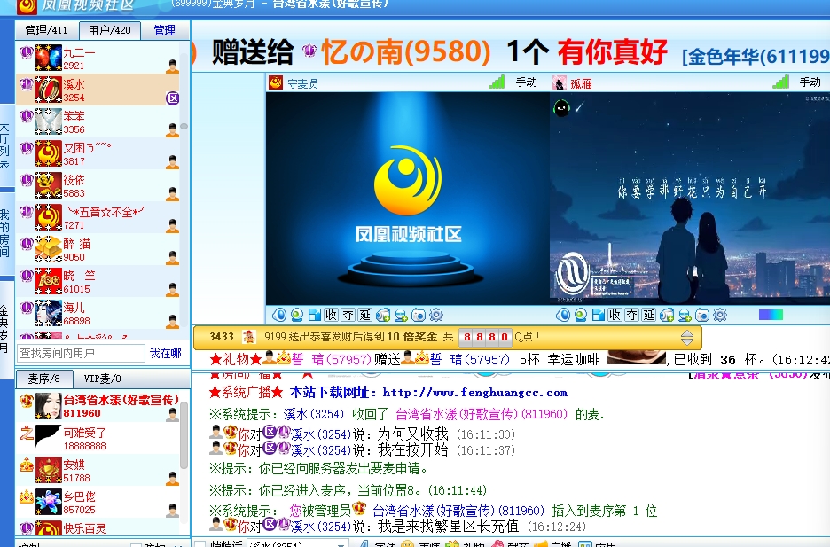This screenshot has height=547, width=830.
Task: Click the add-user icon under 守麦员 video
Action: [401, 316]
